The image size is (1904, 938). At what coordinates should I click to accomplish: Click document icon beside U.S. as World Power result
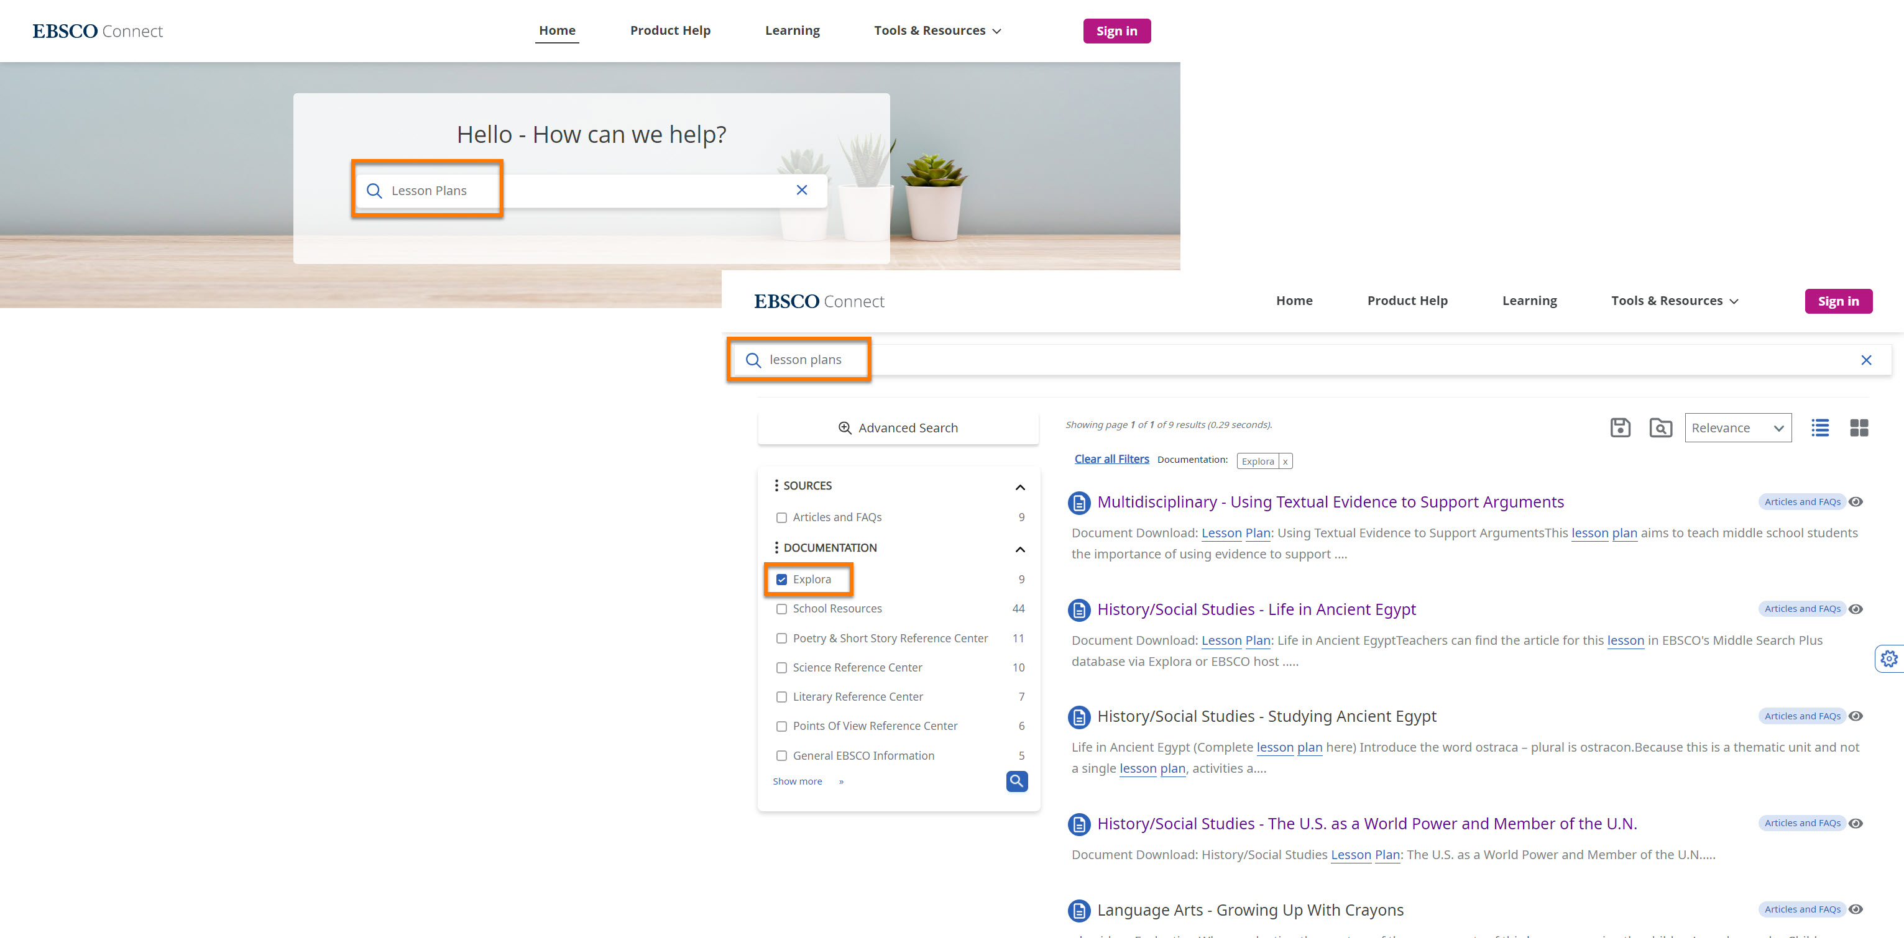pos(1079,824)
